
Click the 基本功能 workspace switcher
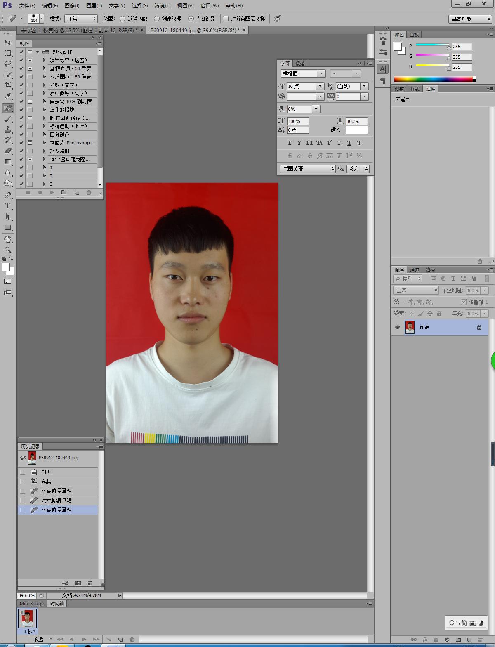[x=471, y=19]
